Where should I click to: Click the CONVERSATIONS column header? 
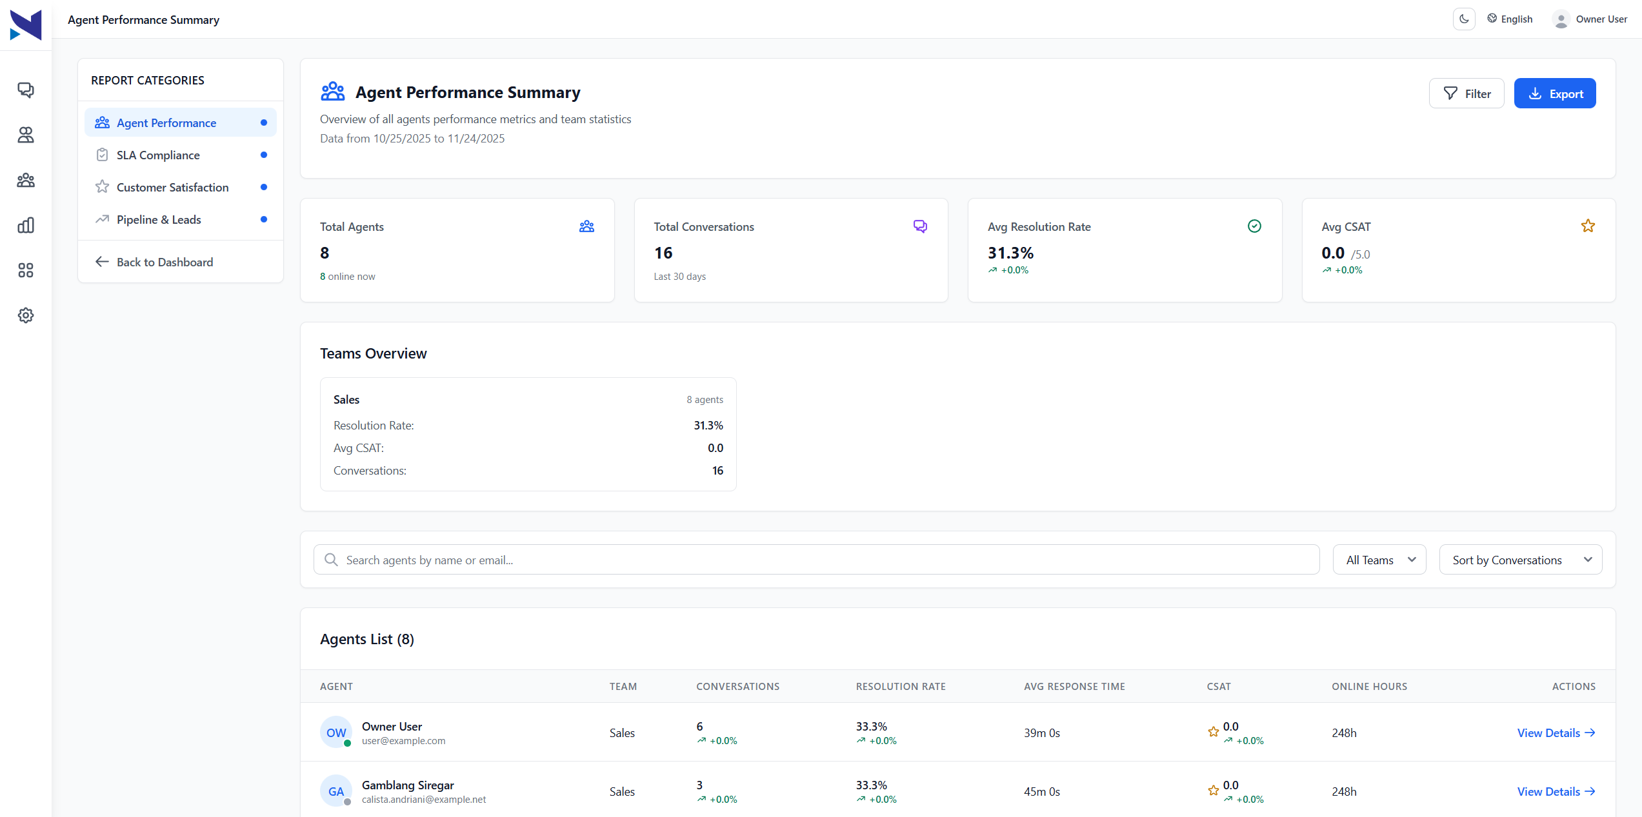tap(737, 686)
